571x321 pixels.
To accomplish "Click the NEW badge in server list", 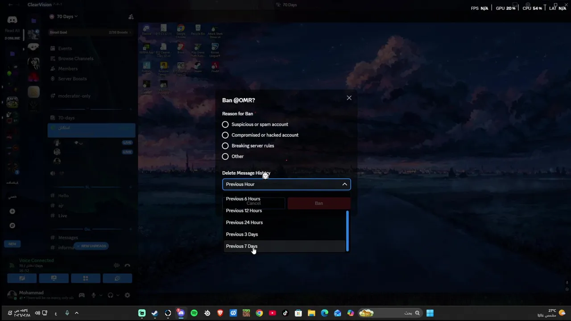I will (x=12, y=244).
